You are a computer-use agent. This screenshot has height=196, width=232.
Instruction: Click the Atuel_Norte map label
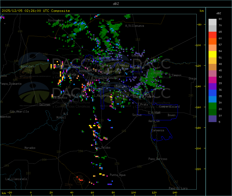coord(122,87)
